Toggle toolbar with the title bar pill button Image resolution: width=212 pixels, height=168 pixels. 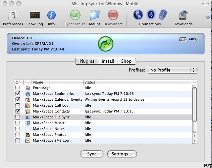pyautogui.click(x=205, y=4)
